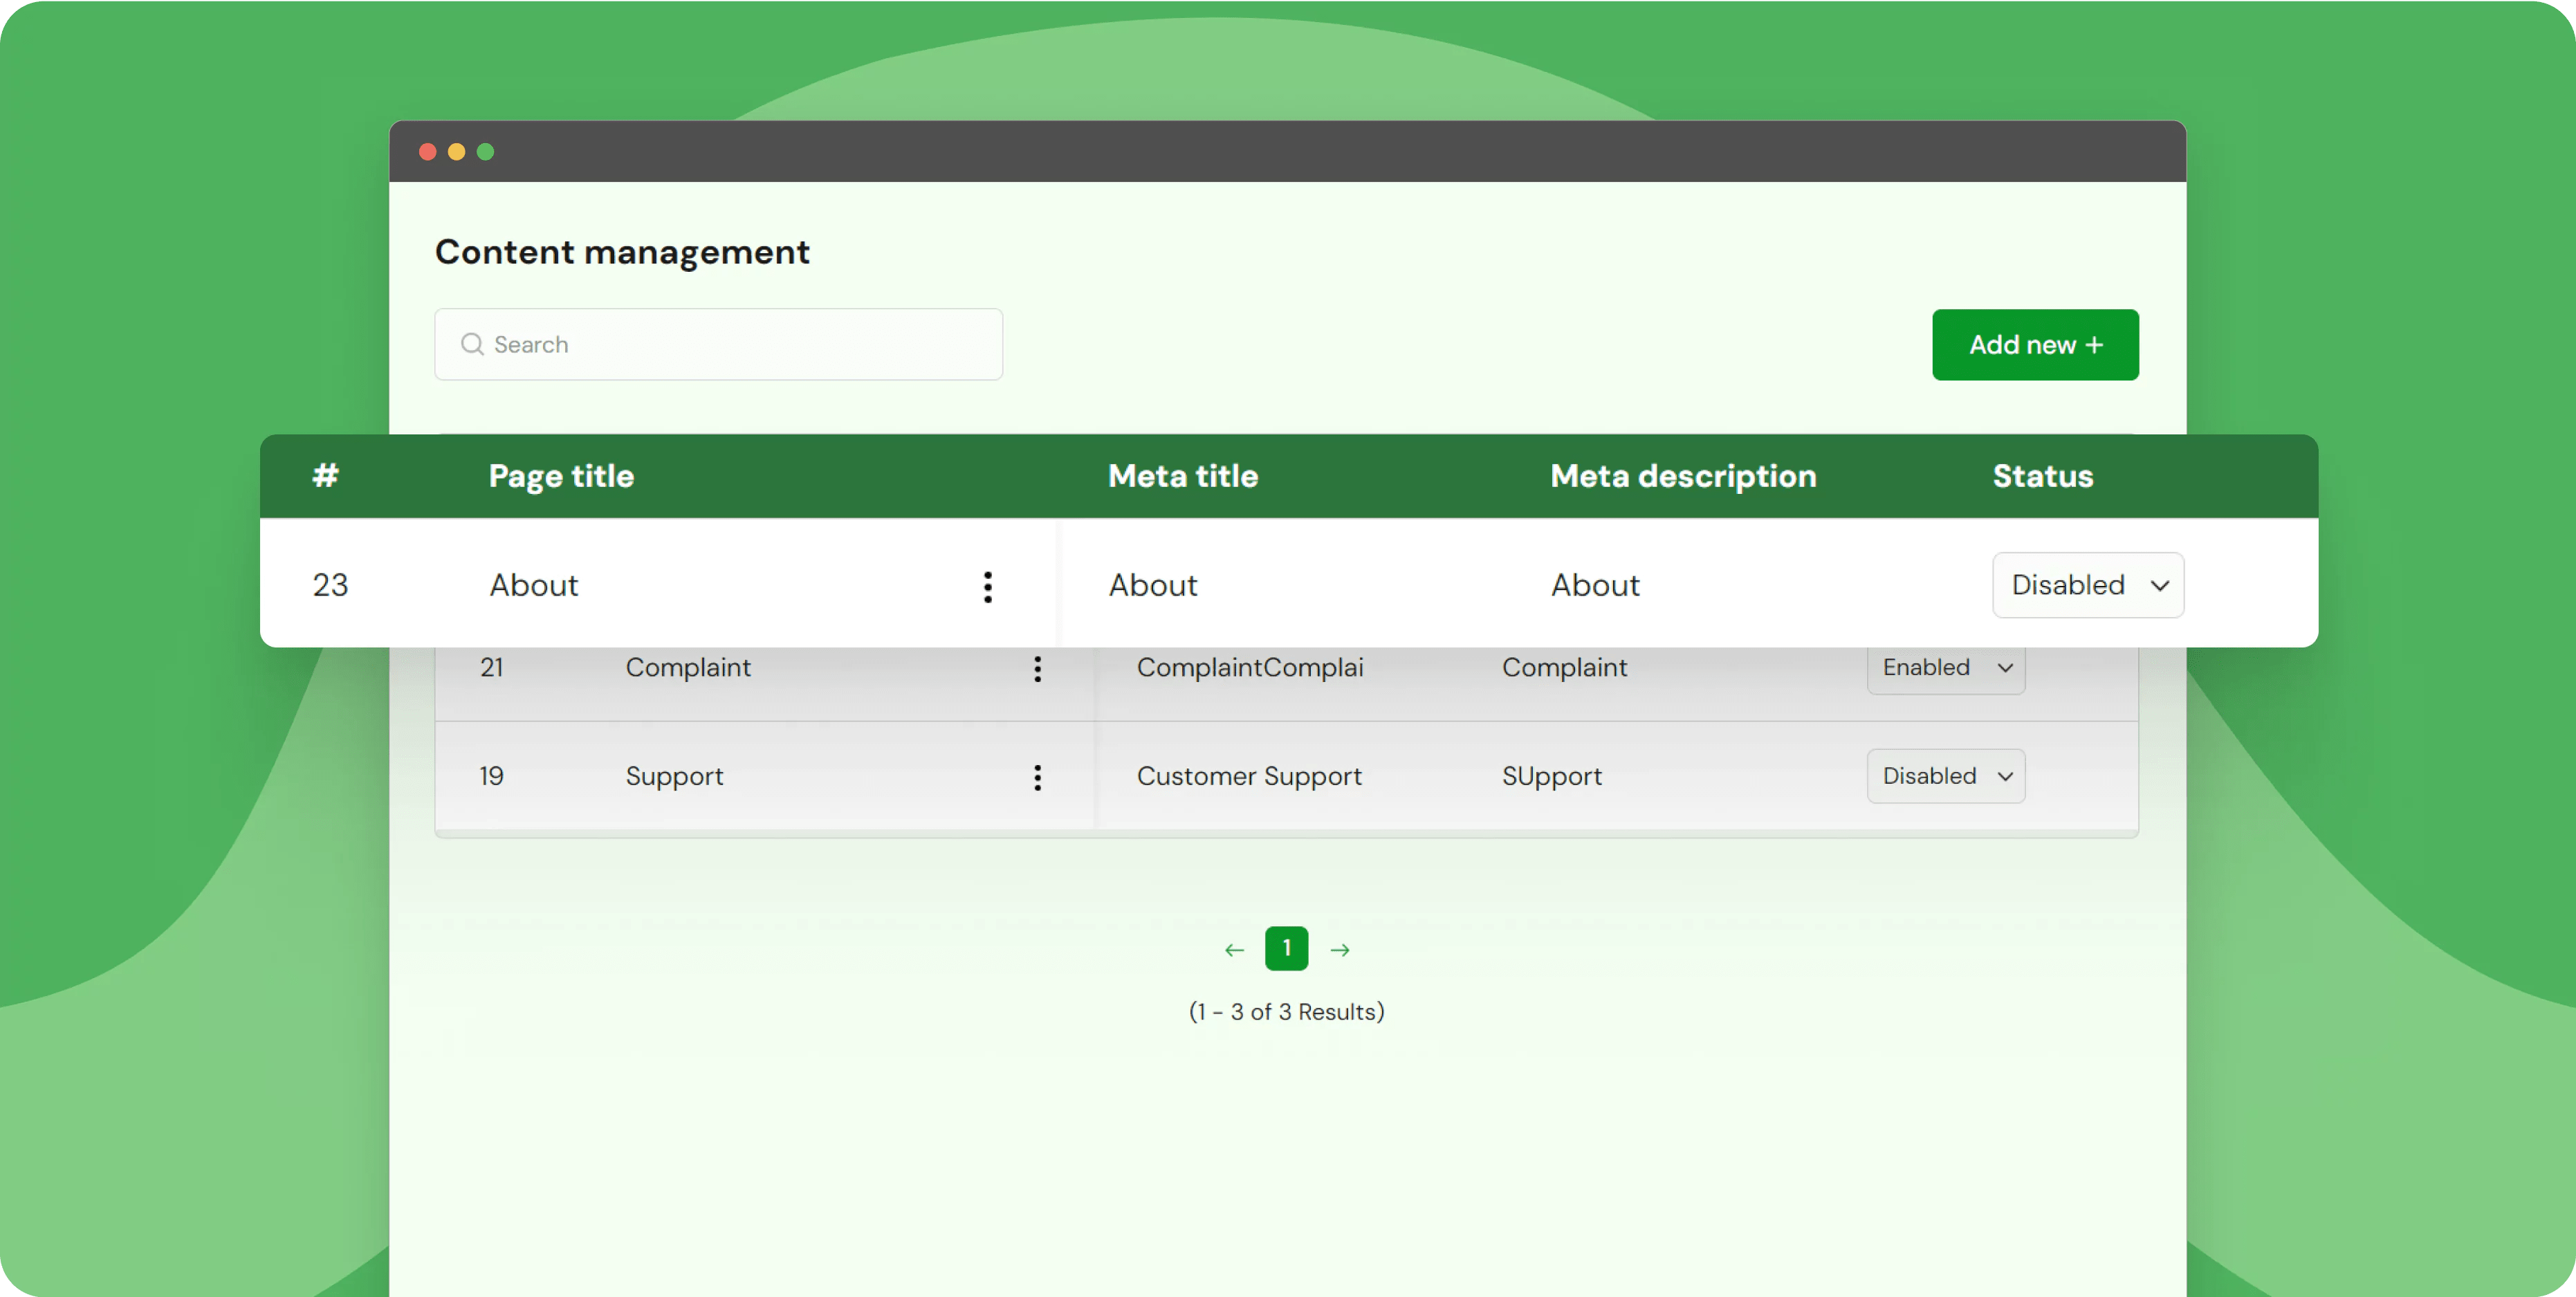Click the Content management heading
Image resolution: width=2576 pixels, height=1297 pixels.
(622, 252)
